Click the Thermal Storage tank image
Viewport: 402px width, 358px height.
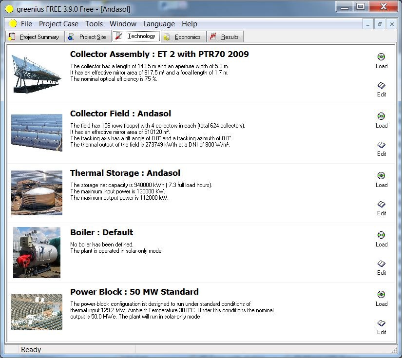[x=37, y=192]
